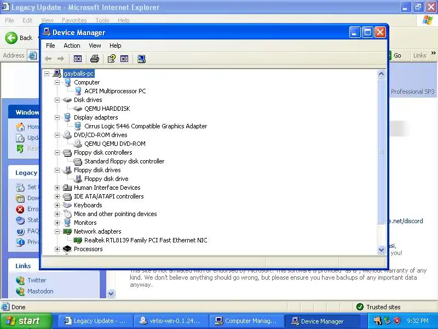Viewport: 438px width, 329px height.
Task: Select Standard floppy disk controller
Action: 124,161
